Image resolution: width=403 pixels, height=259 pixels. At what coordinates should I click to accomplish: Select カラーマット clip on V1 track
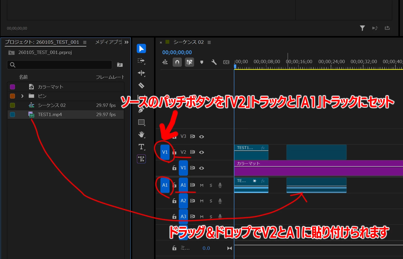(x=318, y=168)
